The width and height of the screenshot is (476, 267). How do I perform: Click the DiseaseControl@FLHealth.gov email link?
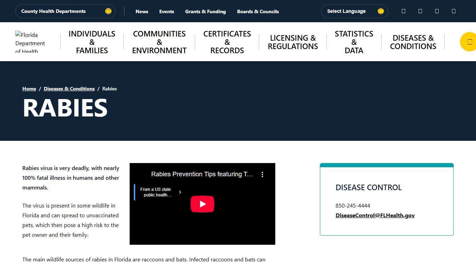click(x=375, y=216)
